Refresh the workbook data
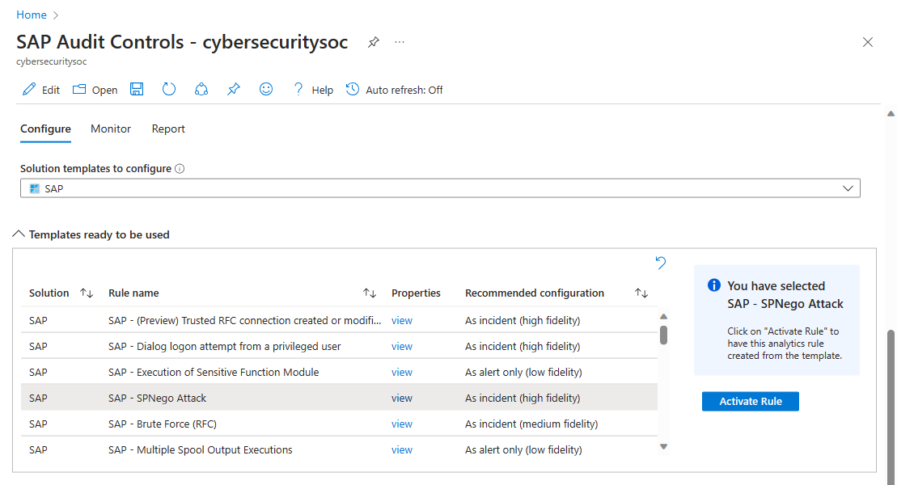This screenshot has width=897, height=485. point(168,89)
